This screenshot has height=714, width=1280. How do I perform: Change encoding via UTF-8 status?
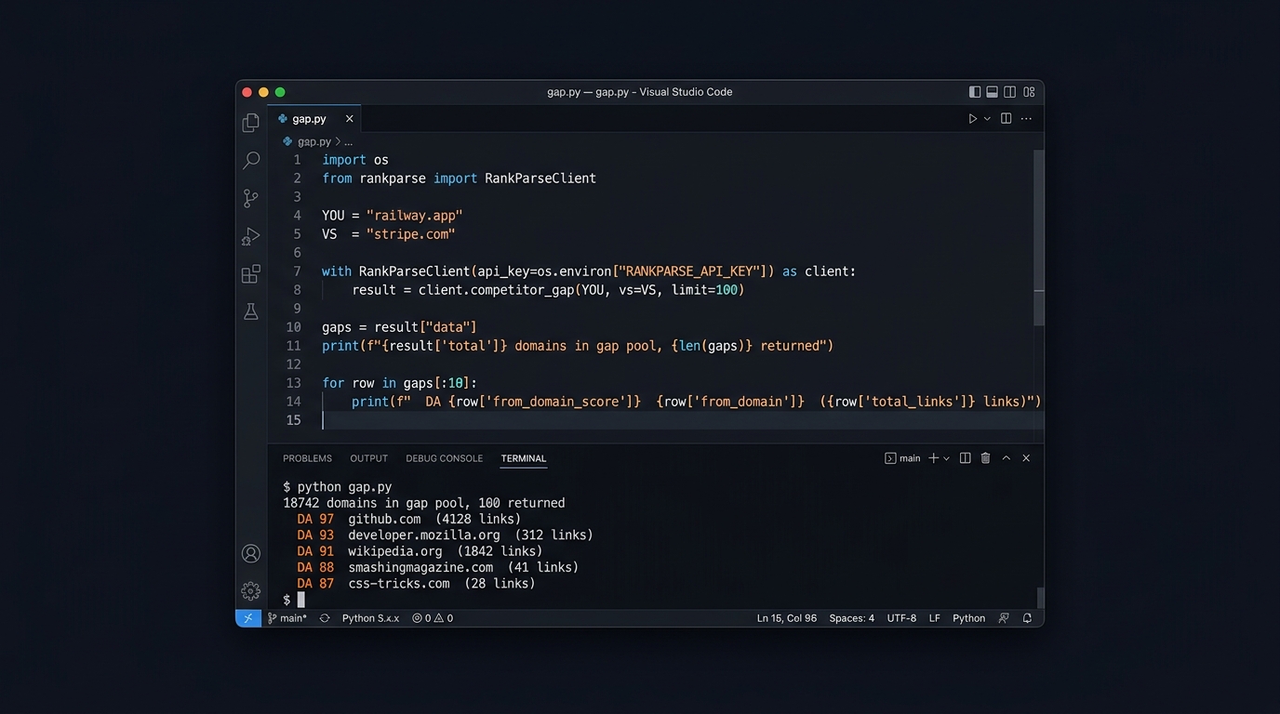point(901,618)
